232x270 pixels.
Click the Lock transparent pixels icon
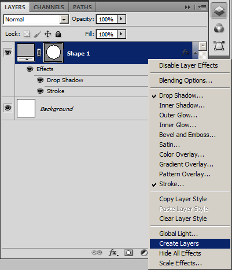(27, 34)
